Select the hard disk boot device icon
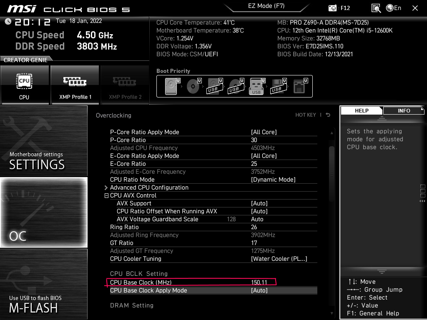The width and height of the screenshot is (427, 320). (172, 86)
